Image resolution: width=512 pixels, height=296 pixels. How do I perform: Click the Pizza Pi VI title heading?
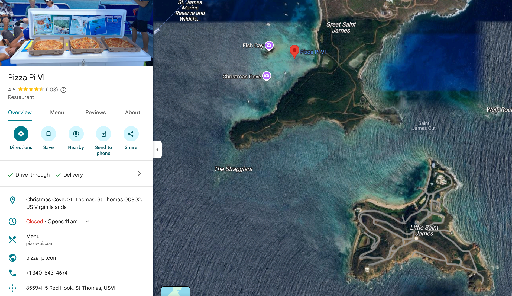pos(27,78)
